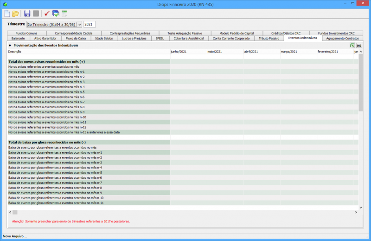The height and width of the screenshot is (241, 371).
Task: Select Lucros e Prejuízos tab
Action: 134,39
